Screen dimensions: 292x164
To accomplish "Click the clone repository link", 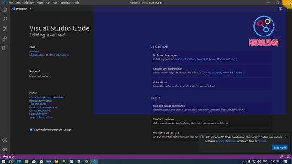I will click(x=59, y=55).
